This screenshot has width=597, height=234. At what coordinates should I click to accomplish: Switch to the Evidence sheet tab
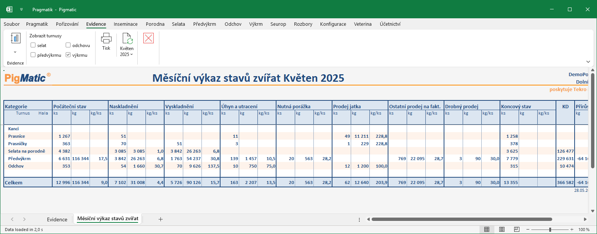click(x=57, y=219)
